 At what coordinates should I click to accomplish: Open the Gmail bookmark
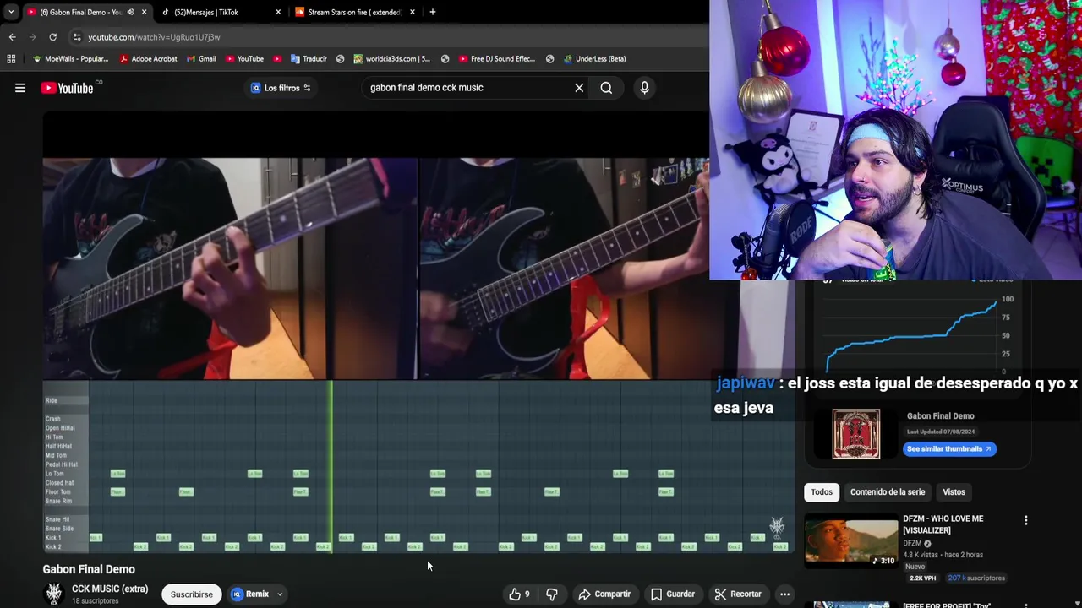click(x=201, y=59)
